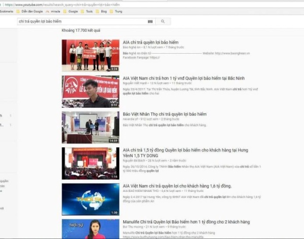Open title 'AIA Việt Nam chi trả quyền lợi cho khách hàng 1,6 tỷ đồng'
The height and width of the screenshot is (239, 304).
click(x=177, y=186)
